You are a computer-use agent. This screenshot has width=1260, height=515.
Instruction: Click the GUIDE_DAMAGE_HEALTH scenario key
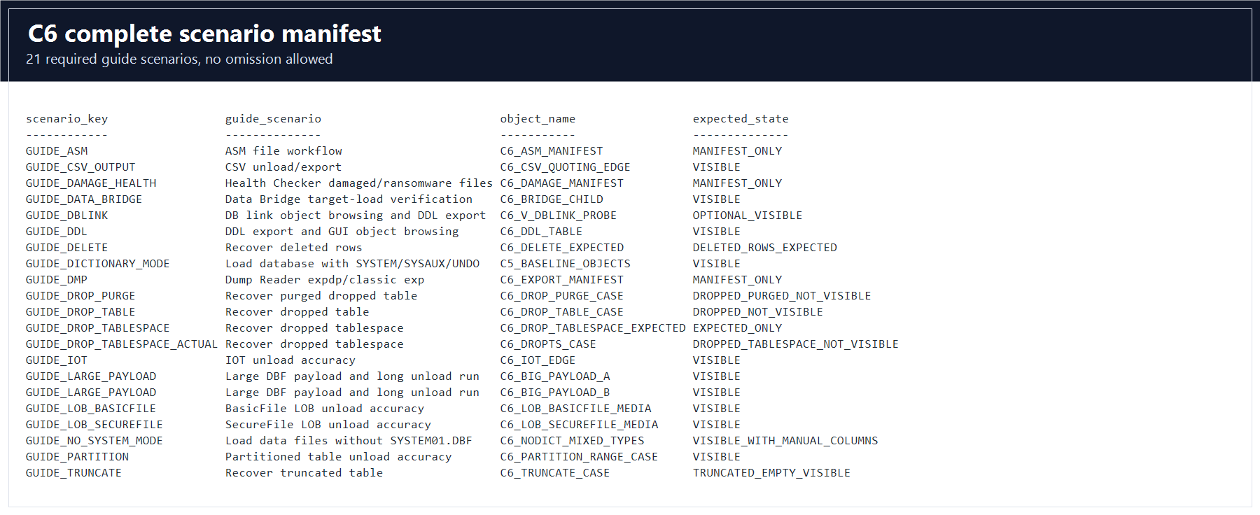coord(91,183)
